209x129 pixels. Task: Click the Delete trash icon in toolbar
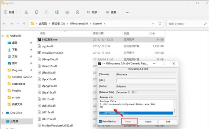click(77, 12)
